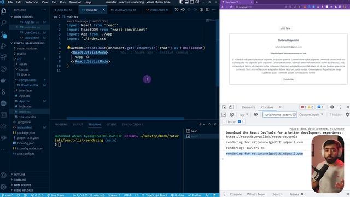Screen dimensions: 350x197
Task: Close the main.tsx editor tab
Action: click(x=103, y=10)
